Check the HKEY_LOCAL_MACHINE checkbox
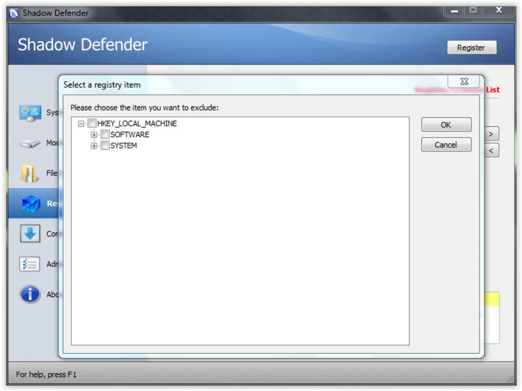Viewport: 522px width, 391px height. [92, 123]
